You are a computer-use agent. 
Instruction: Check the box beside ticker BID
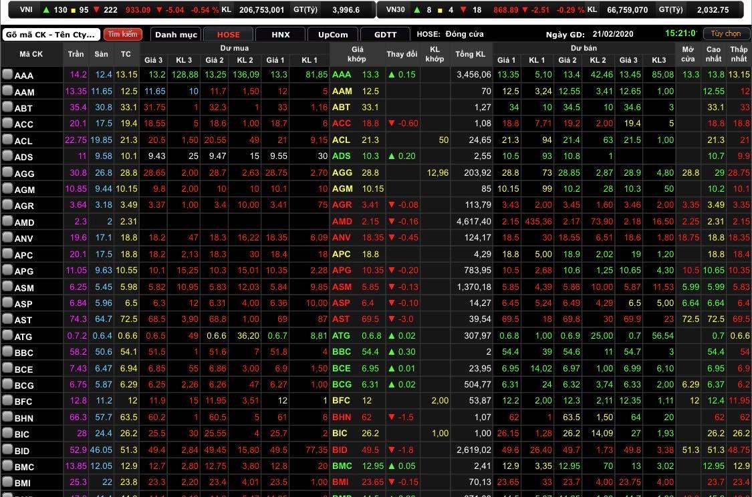7,450
